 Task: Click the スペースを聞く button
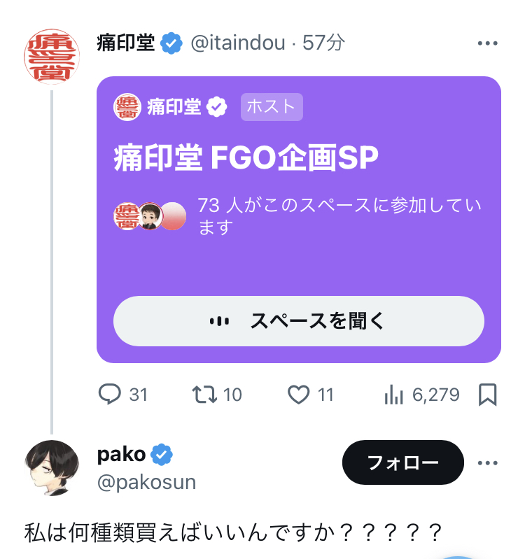pyautogui.click(x=299, y=321)
